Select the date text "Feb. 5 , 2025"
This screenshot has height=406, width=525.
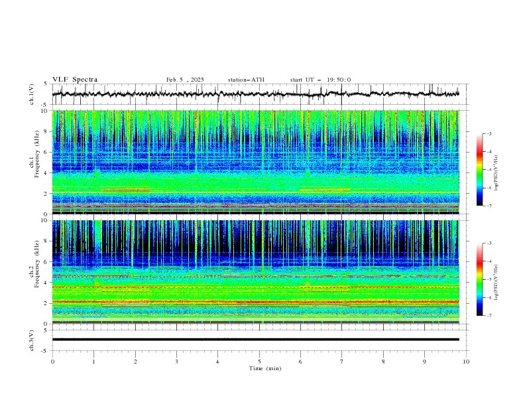(185, 80)
